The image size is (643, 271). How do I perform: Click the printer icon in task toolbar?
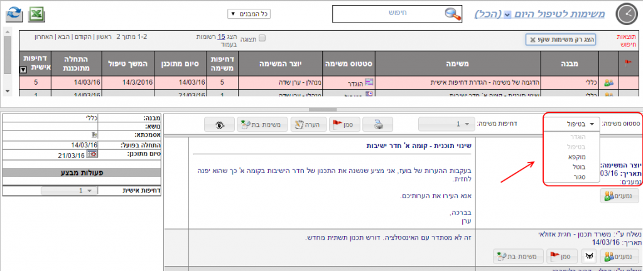click(379, 124)
